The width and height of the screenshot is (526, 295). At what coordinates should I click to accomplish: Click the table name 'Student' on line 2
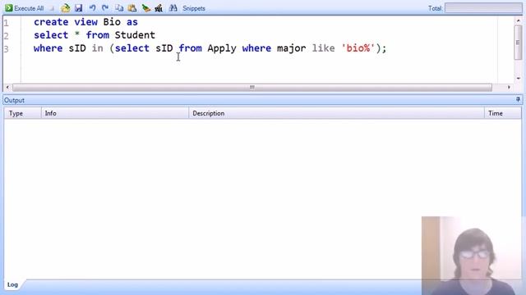135,35
